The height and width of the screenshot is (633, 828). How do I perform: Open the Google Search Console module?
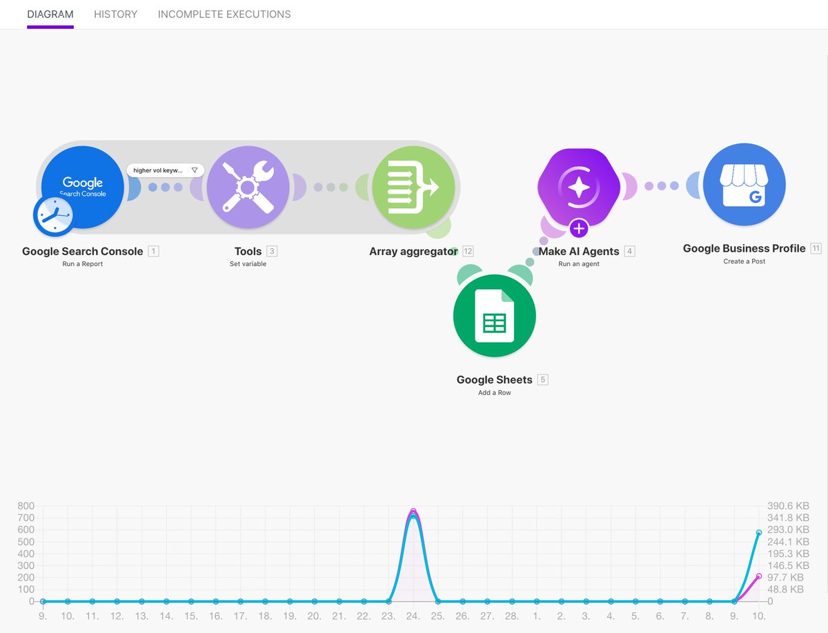click(x=83, y=187)
